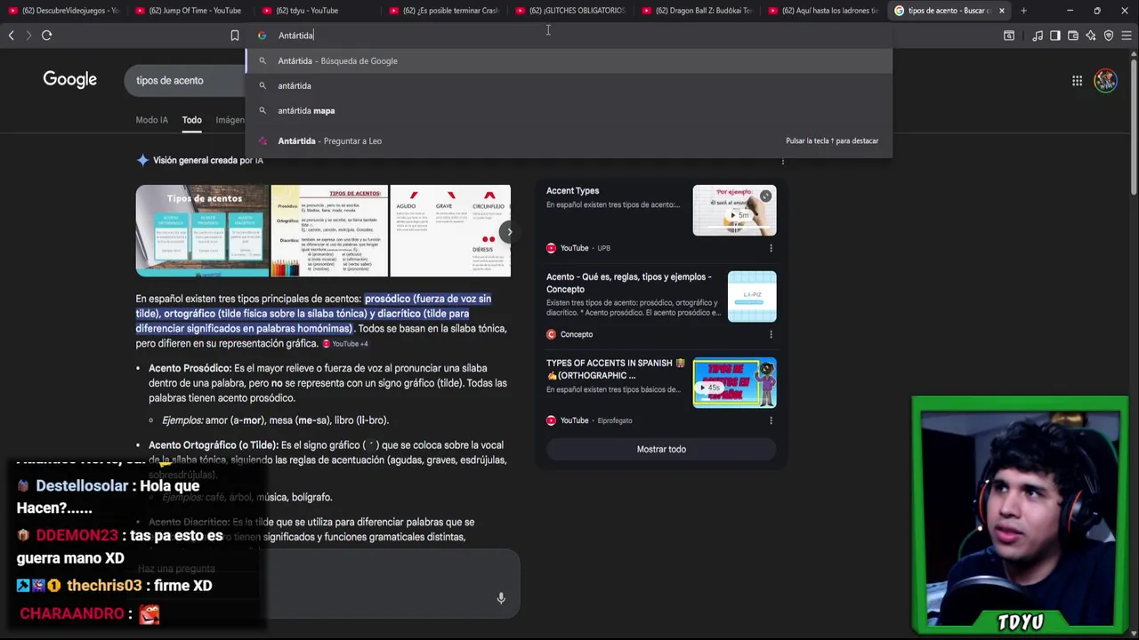Image resolution: width=1139 pixels, height=640 pixels.
Task: Open the Brave Wallet icon
Action: pyautogui.click(x=1073, y=36)
